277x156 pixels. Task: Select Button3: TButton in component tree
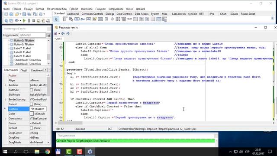point(24,44)
